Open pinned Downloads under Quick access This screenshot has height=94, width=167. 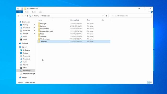[x=26, y=28]
